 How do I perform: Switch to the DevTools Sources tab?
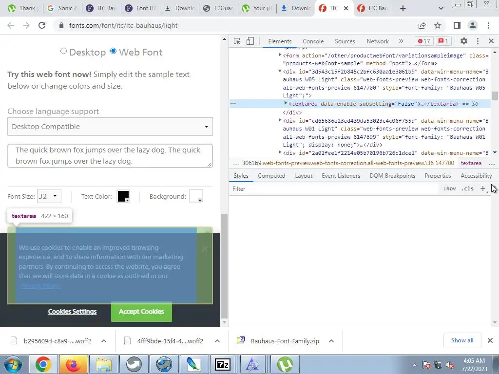point(345,41)
